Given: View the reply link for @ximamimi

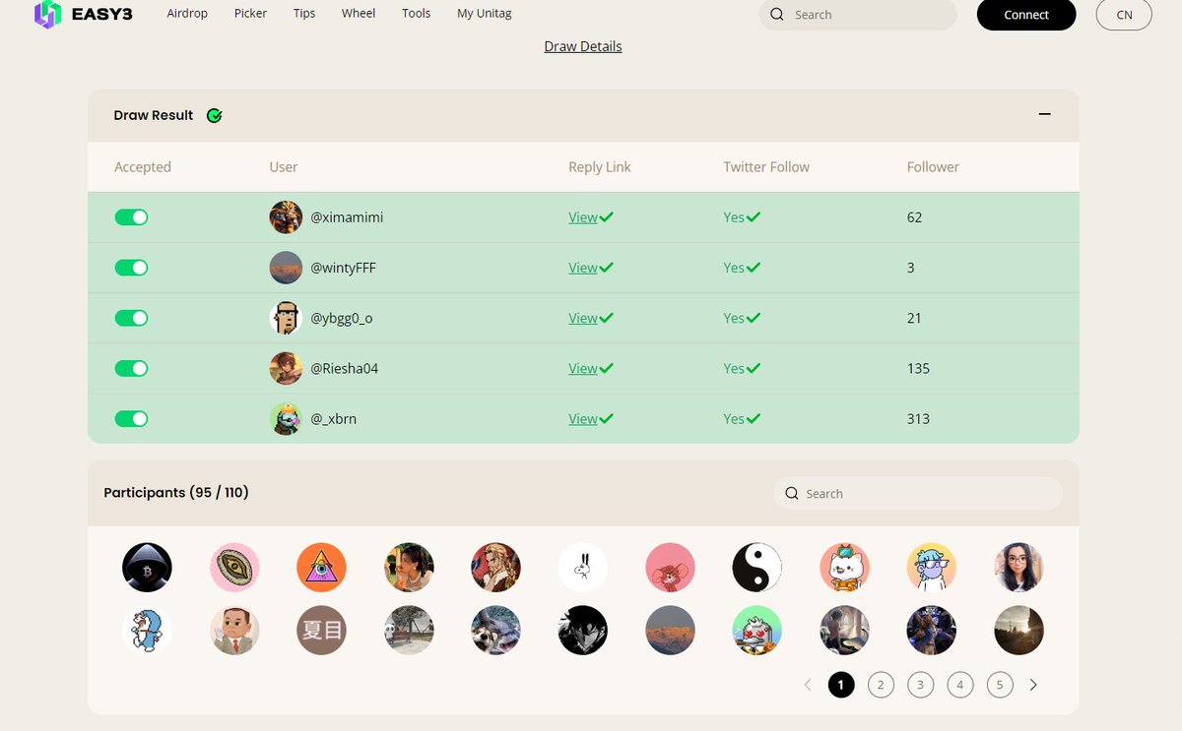Looking at the screenshot, I should click(583, 217).
